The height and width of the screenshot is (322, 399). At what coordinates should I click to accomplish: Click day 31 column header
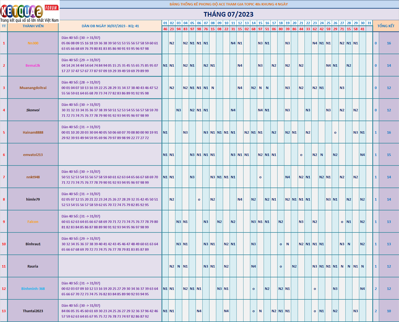369,23
